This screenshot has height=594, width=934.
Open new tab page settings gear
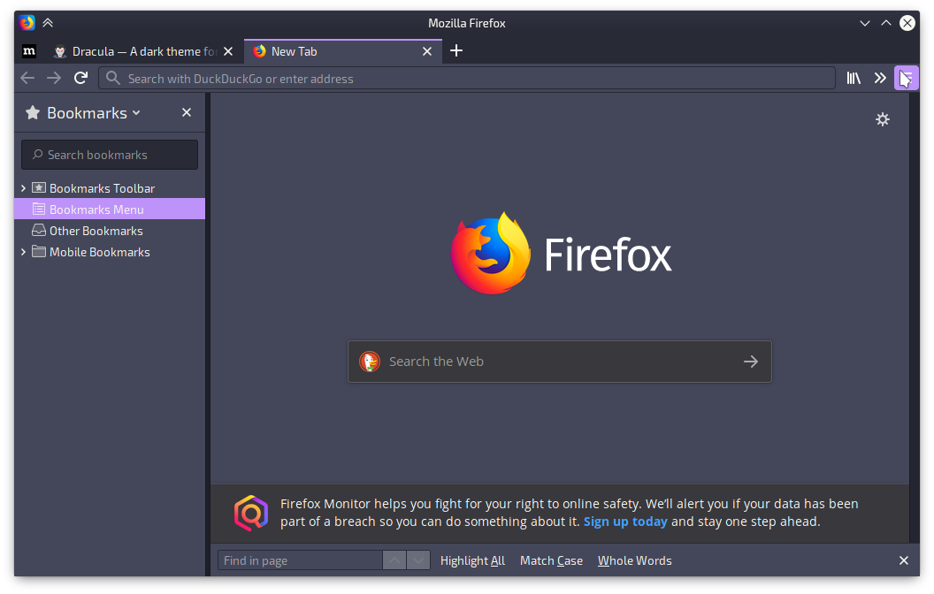point(882,119)
